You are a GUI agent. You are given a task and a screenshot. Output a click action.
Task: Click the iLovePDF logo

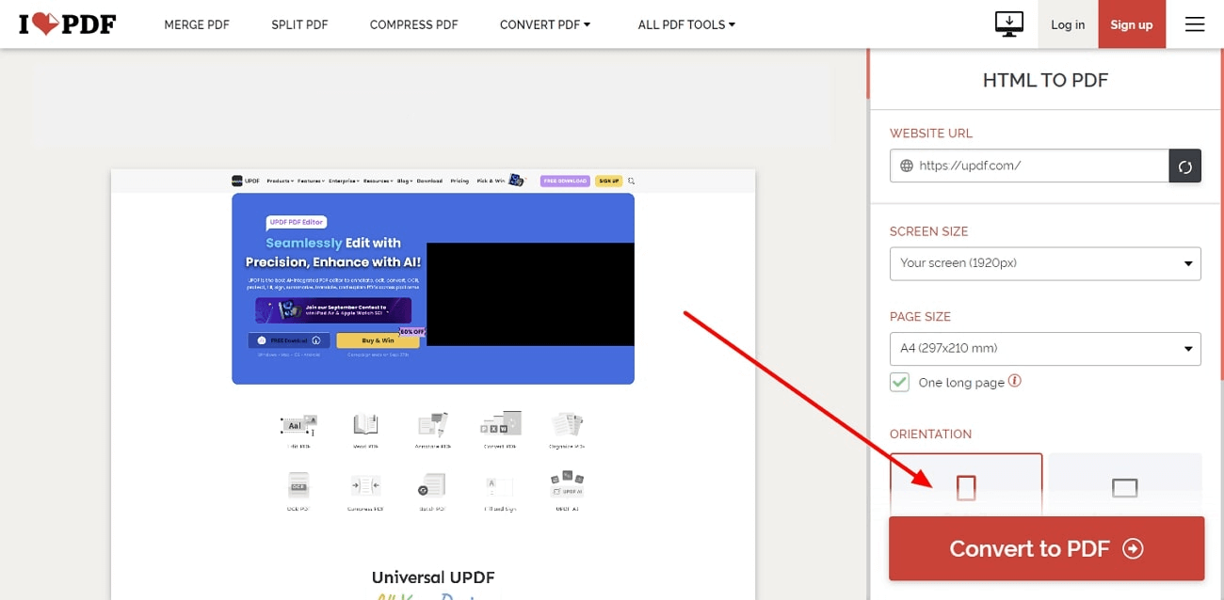pos(67,24)
